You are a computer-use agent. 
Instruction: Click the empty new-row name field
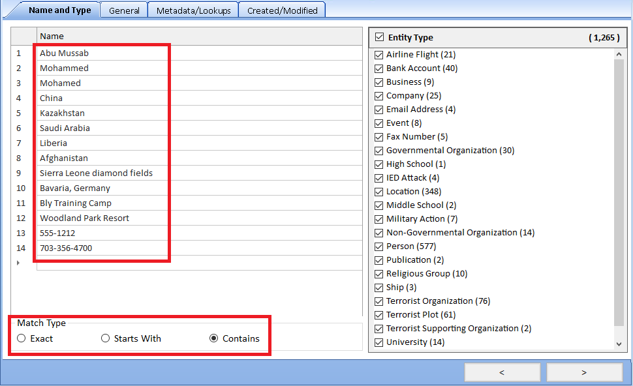click(x=200, y=263)
